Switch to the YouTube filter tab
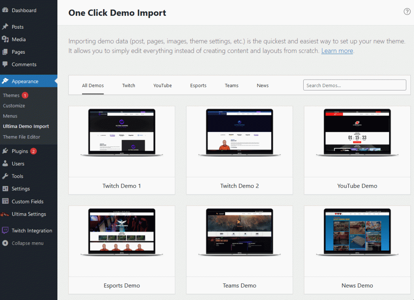Image resolution: width=414 pixels, height=300 pixels. [163, 86]
